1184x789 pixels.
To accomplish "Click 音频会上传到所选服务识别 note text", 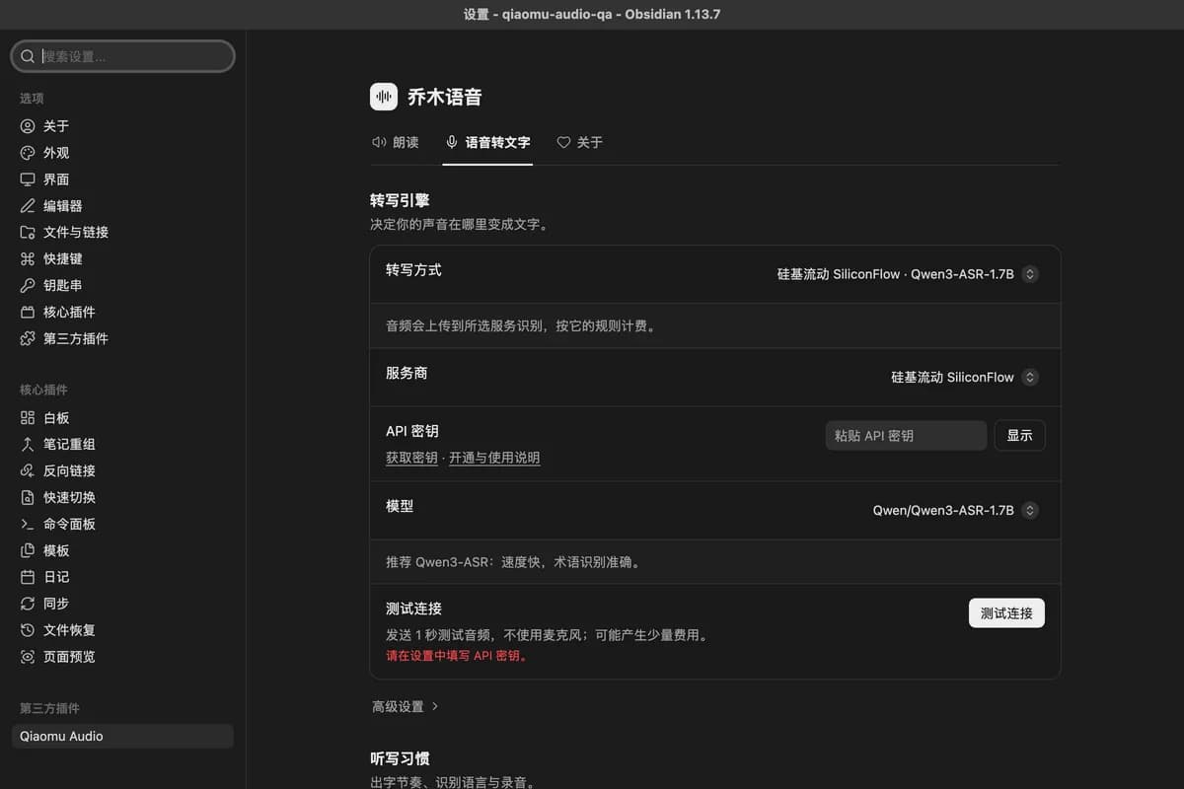I will pyautogui.click(x=520, y=325).
